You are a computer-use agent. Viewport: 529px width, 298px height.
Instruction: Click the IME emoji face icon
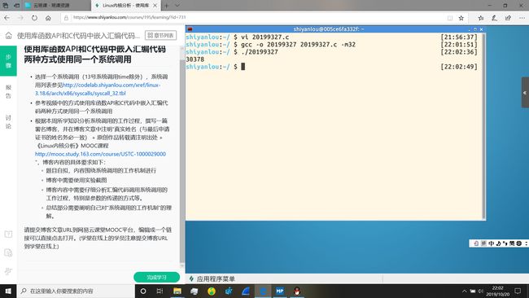(519, 243)
